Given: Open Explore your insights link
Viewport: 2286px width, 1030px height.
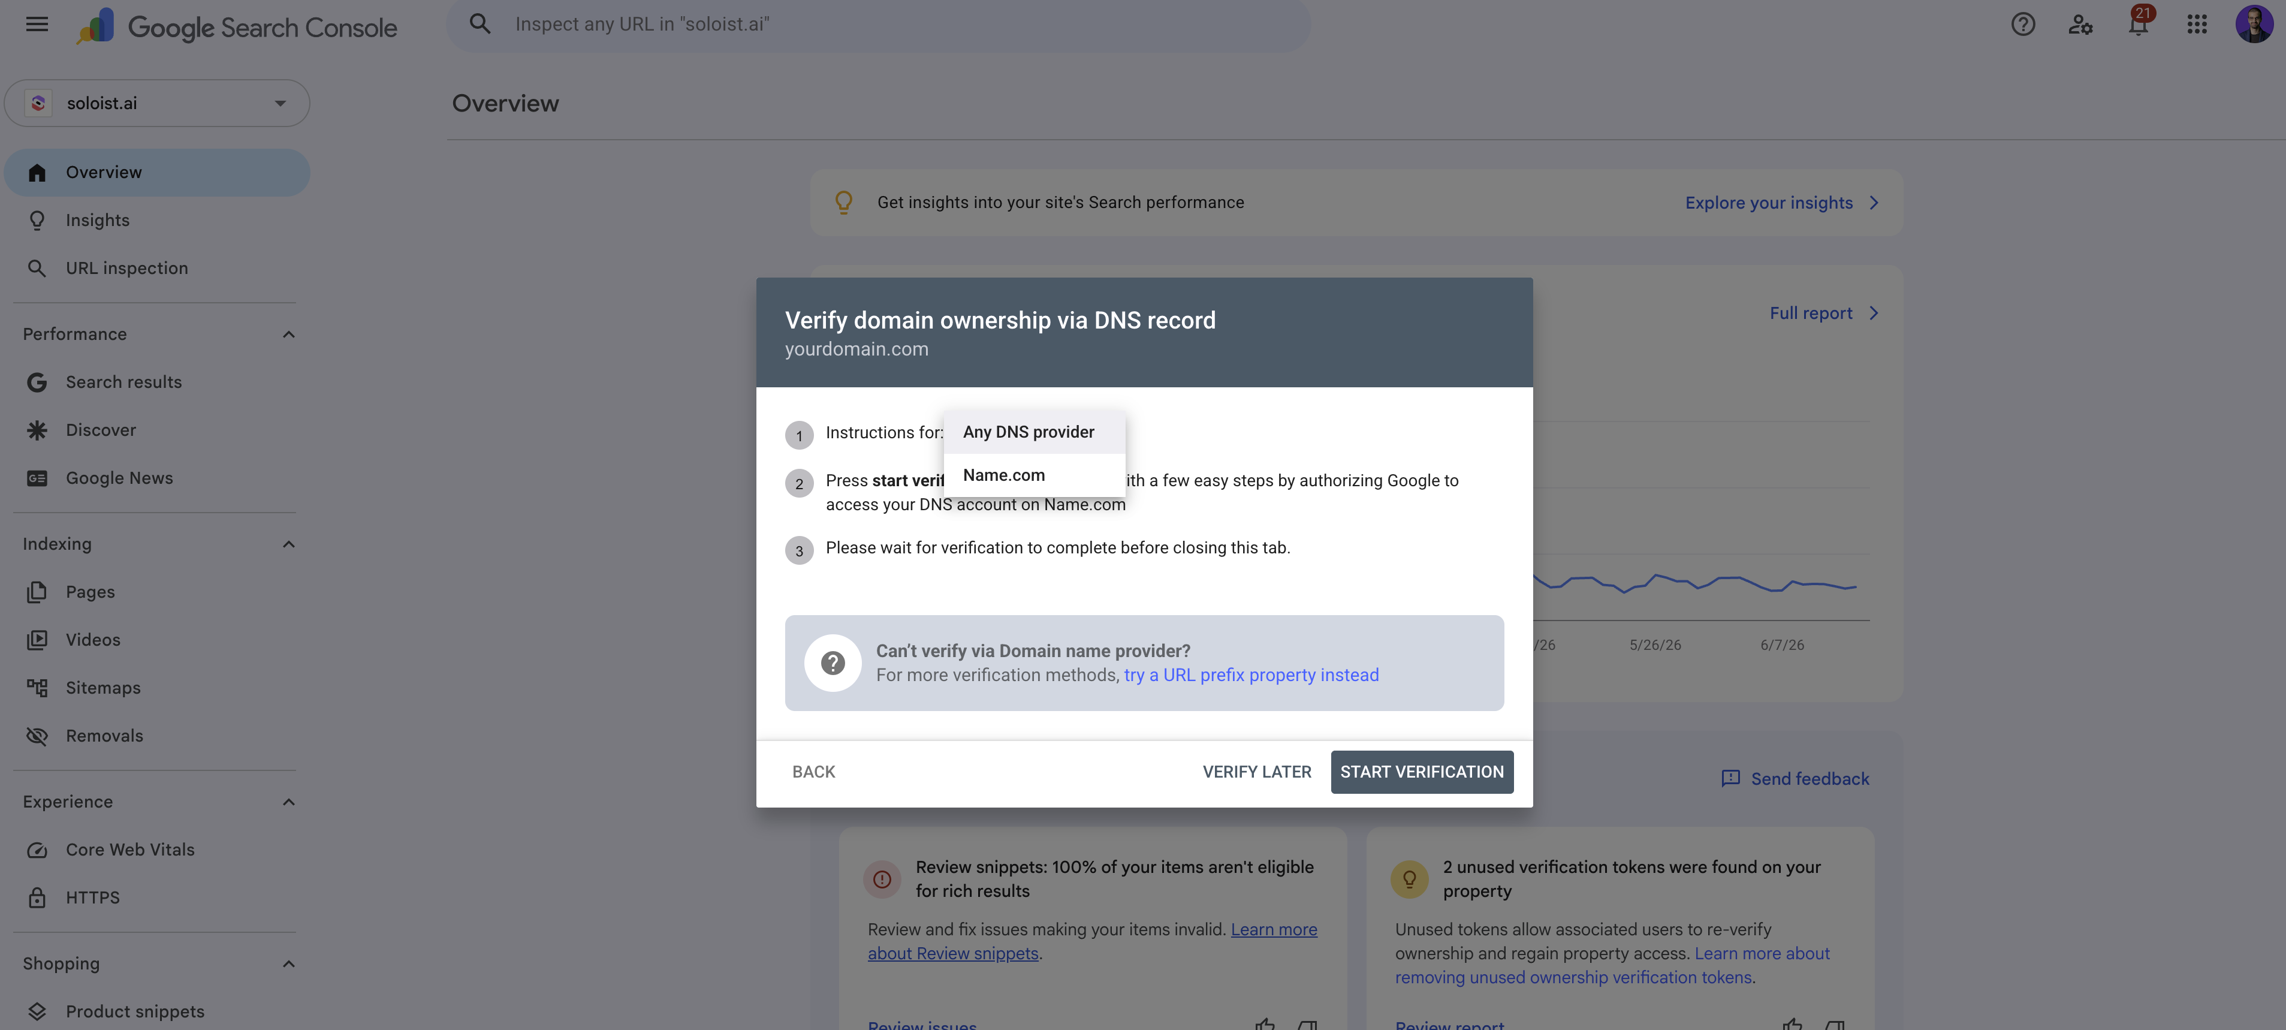Looking at the screenshot, I should coord(1768,203).
